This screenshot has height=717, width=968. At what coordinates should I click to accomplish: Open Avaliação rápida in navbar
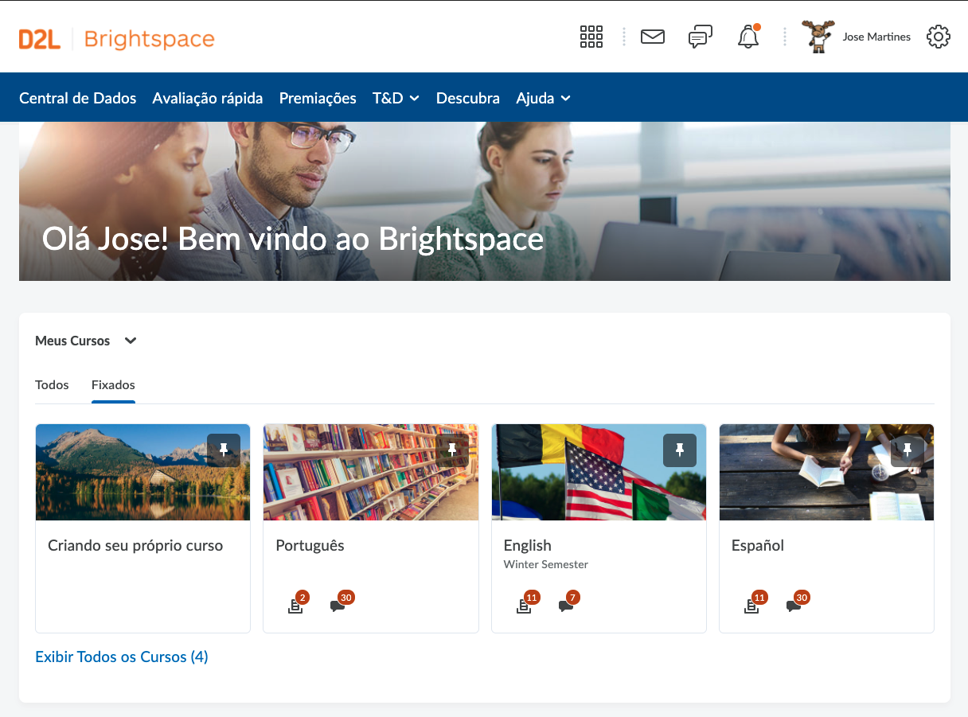pos(208,98)
